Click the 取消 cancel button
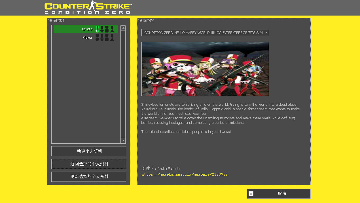Viewport: 360px width, 203px height. pyautogui.click(x=282, y=193)
